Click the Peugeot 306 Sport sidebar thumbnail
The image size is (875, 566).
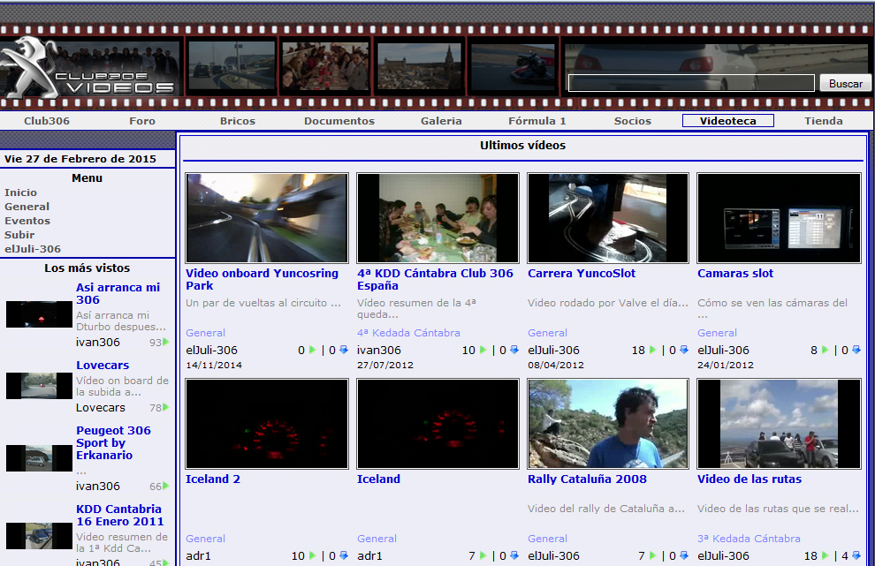(x=39, y=458)
